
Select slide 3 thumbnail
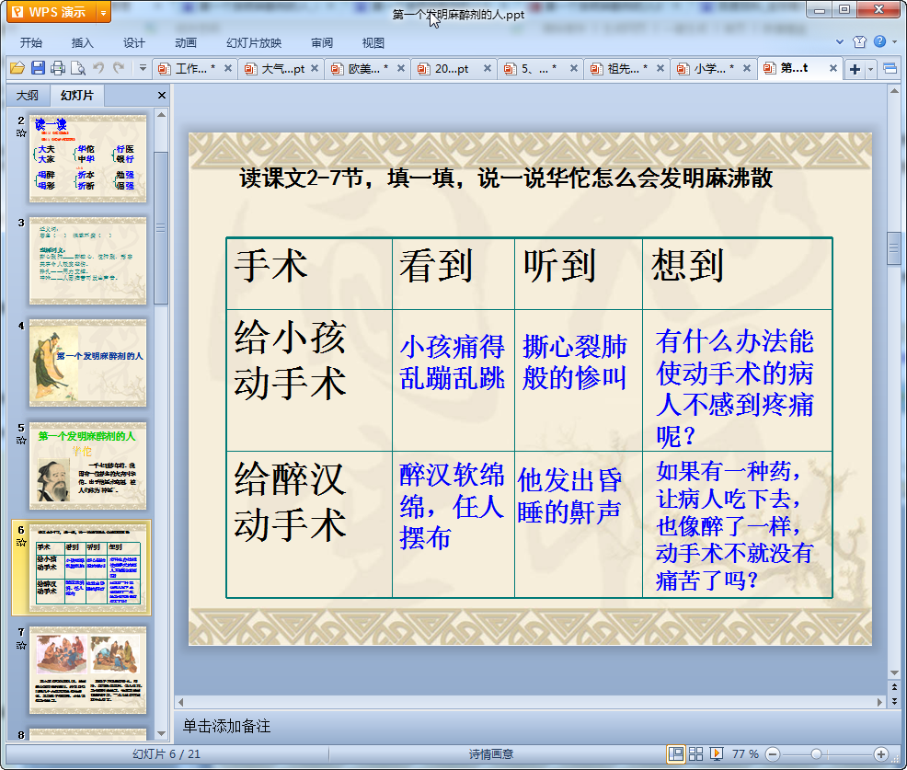(x=88, y=261)
